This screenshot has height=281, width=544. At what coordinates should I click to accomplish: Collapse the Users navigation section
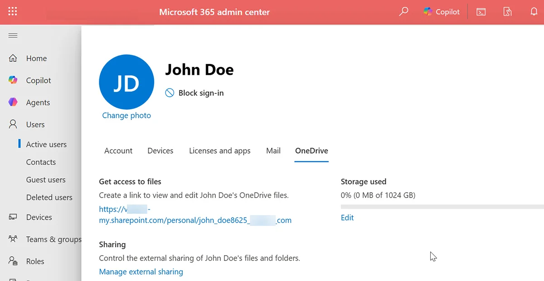pos(35,124)
